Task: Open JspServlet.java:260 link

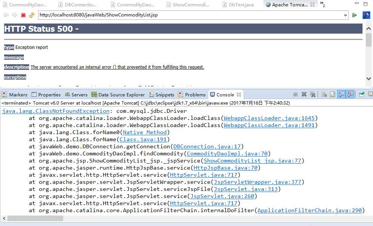Action: tap(222, 196)
